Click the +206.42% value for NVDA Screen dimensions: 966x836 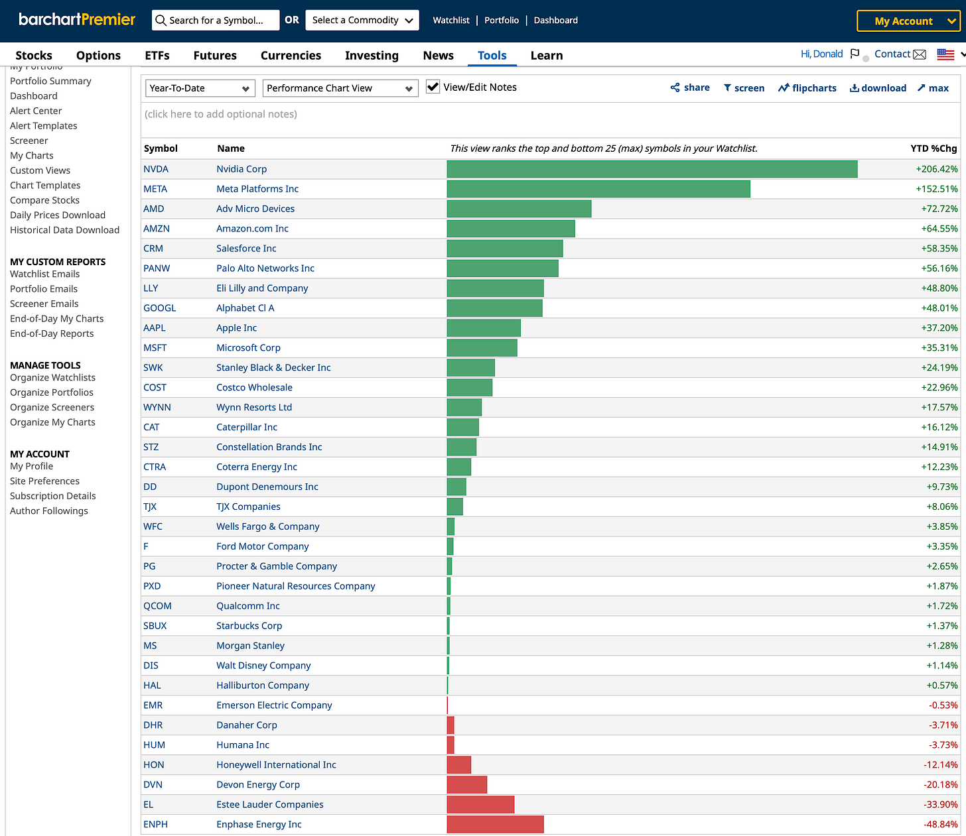tap(937, 169)
